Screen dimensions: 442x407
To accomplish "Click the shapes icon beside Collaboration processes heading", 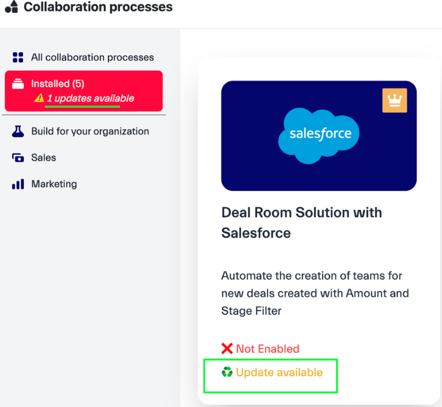I will point(11,8).
